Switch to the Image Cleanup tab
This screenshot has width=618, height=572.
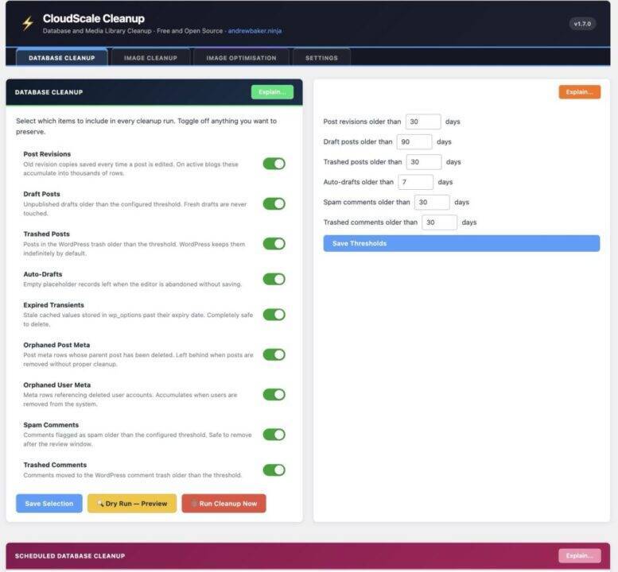click(x=150, y=58)
